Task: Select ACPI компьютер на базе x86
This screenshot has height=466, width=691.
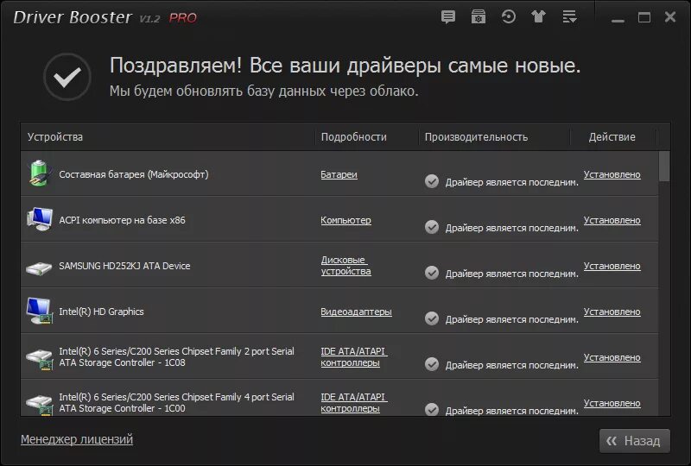Action: click(x=122, y=220)
